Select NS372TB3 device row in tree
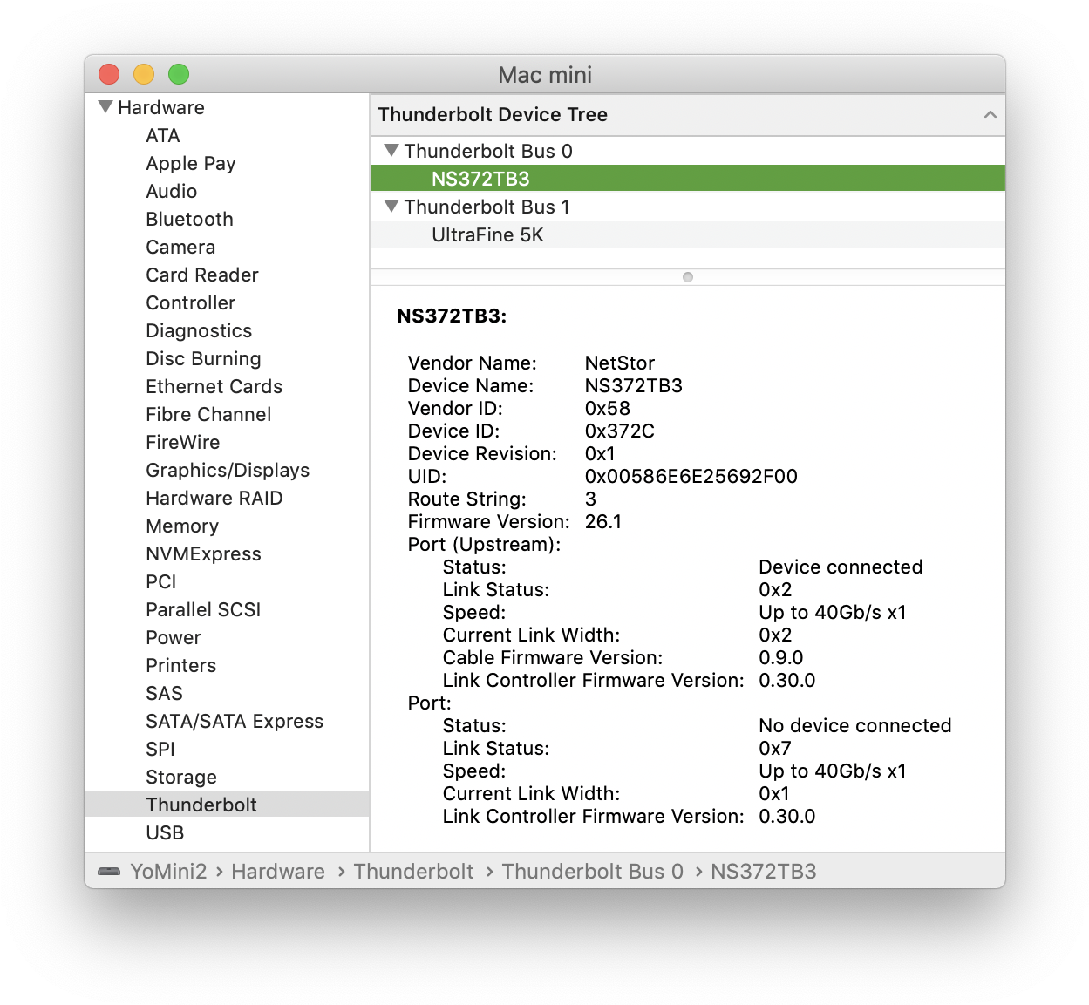The width and height of the screenshot is (1089, 1005). pos(688,179)
